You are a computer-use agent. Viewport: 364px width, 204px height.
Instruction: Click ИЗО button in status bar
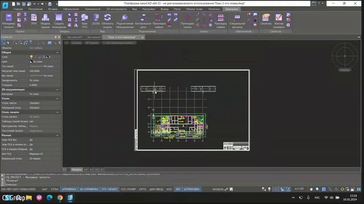(169, 189)
